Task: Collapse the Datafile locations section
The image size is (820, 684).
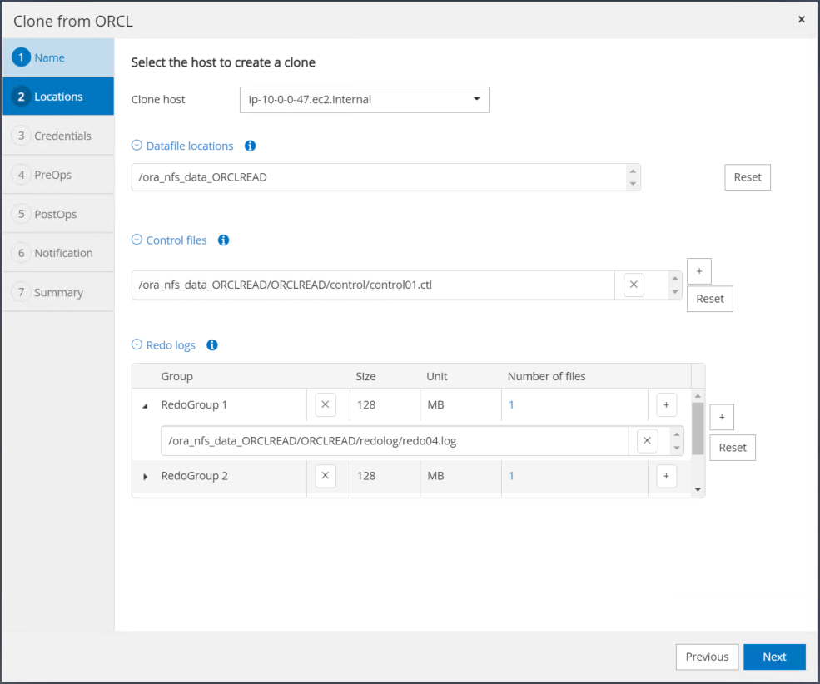Action: (137, 146)
